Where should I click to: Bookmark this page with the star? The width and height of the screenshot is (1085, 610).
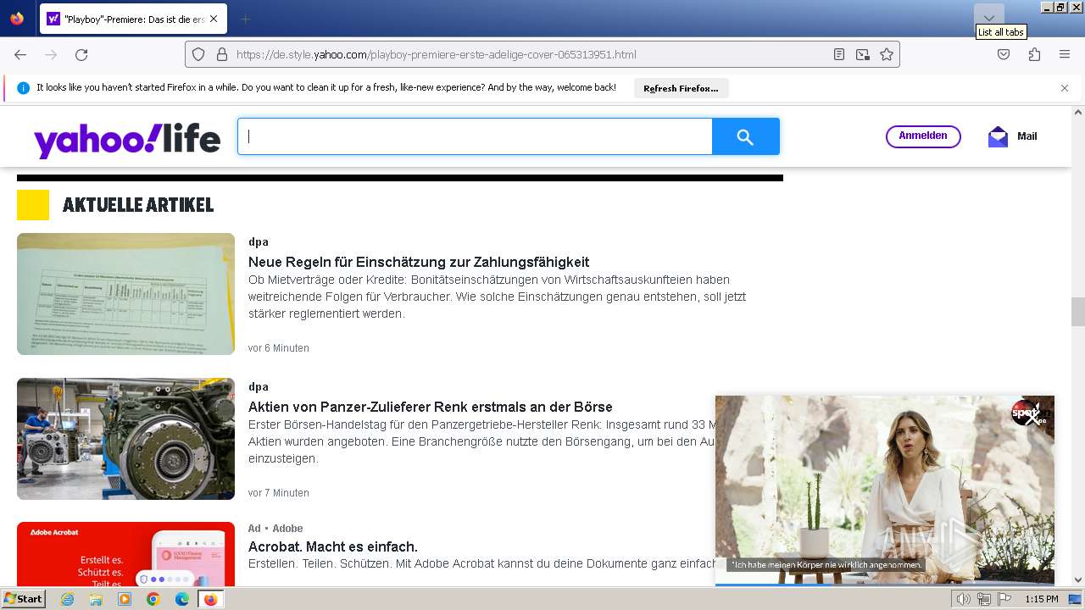point(887,54)
